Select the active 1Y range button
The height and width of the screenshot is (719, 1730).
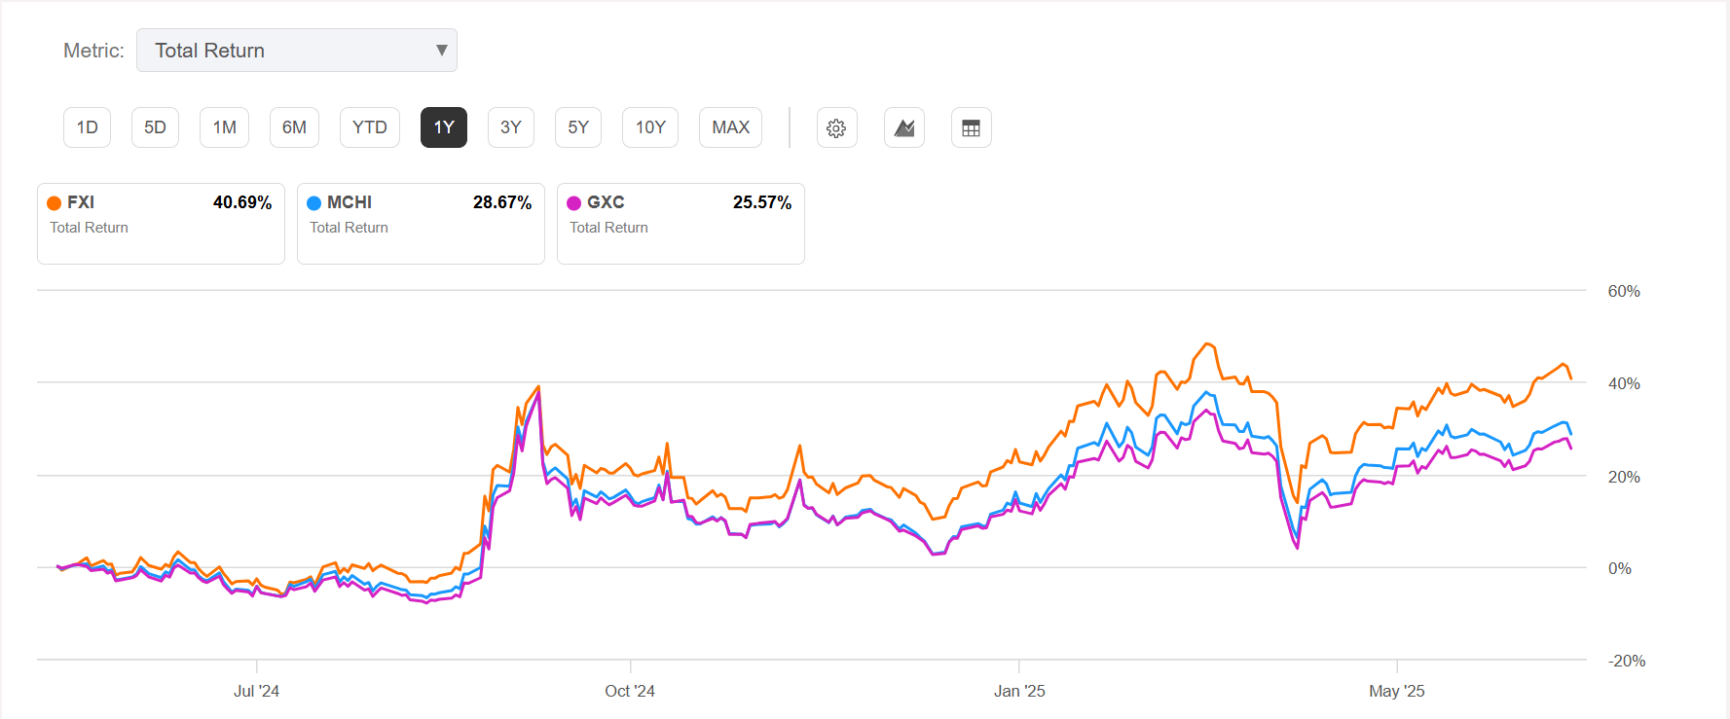click(444, 127)
